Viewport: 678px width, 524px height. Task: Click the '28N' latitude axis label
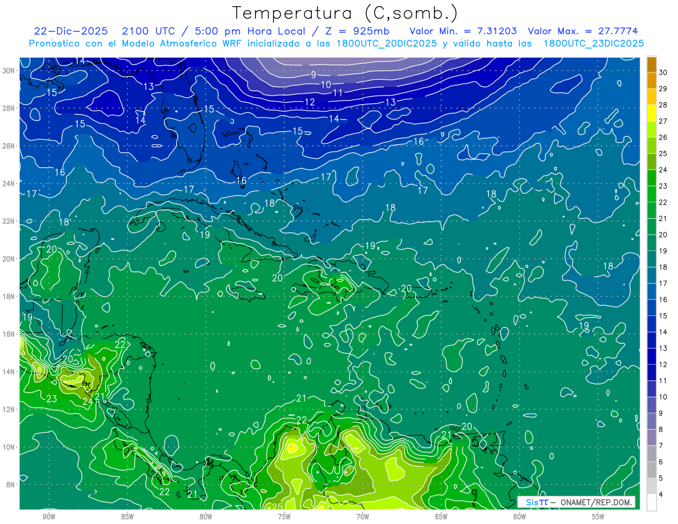pos(9,108)
